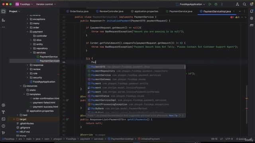Open the AI Assistant tool window
255x143 pixels.
(x=251, y=18)
